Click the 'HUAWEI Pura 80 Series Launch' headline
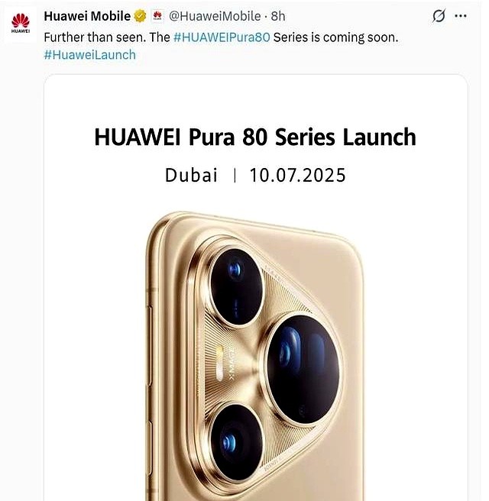The image size is (489, 501). pyautogui.click(x=255, y=137)
